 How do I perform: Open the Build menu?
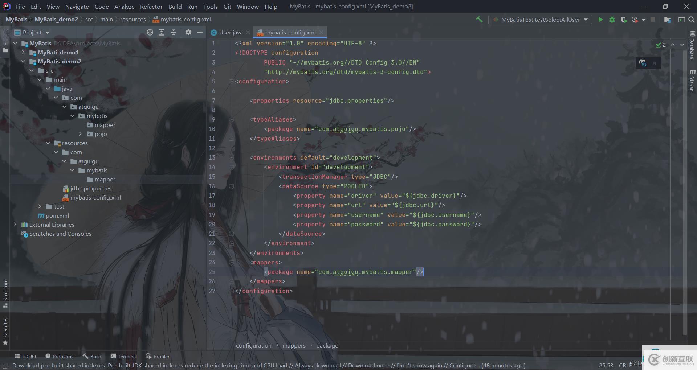175,7
